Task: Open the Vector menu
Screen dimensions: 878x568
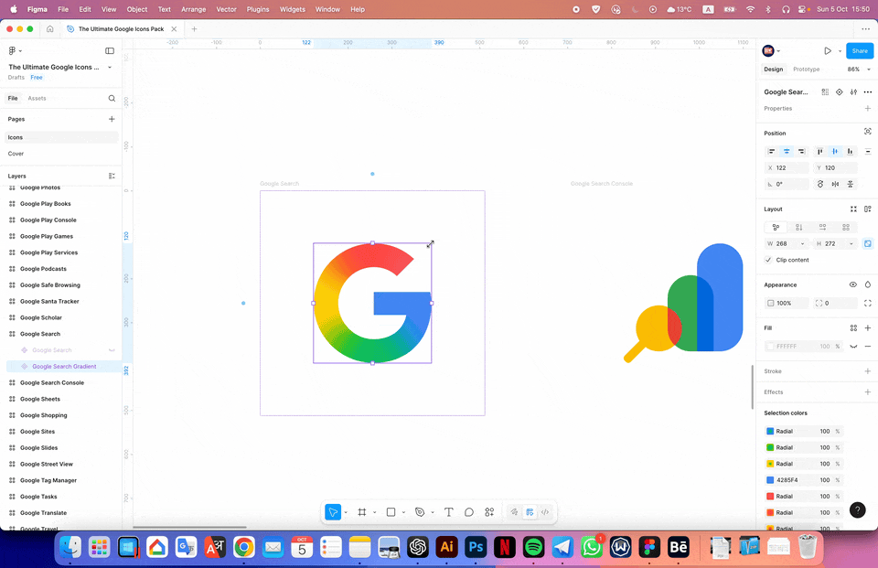Action: click(226, 9)
